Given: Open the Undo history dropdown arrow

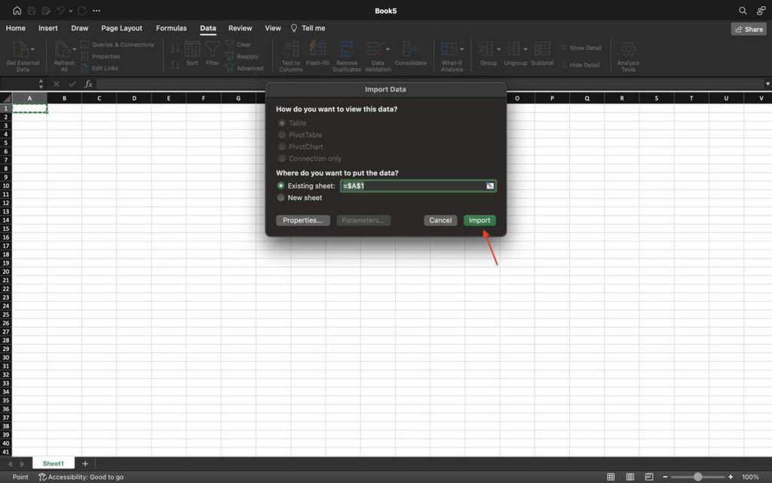Looking at the screenshot, I should point(71,11).
